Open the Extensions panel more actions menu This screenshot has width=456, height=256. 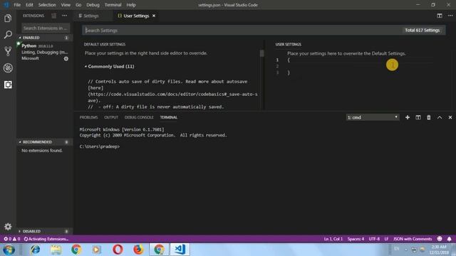65,16
